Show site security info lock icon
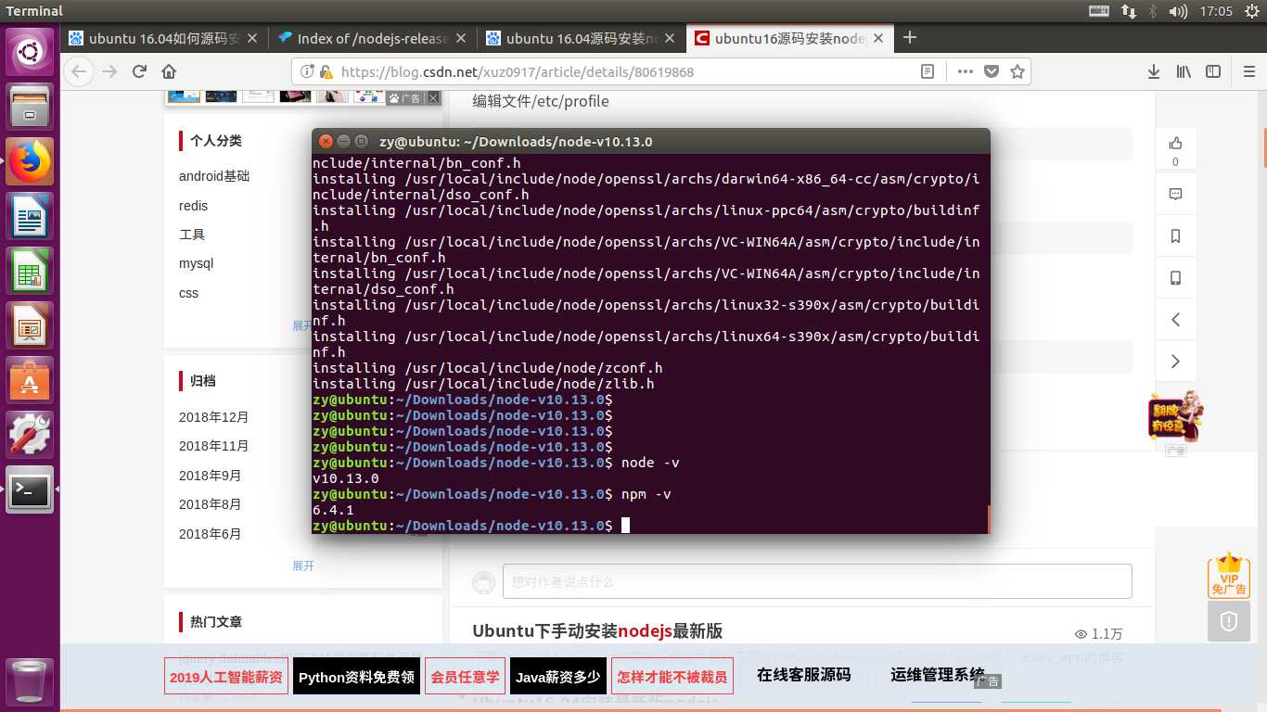This screenshot has height=712, width=1267. pos(326,71)
